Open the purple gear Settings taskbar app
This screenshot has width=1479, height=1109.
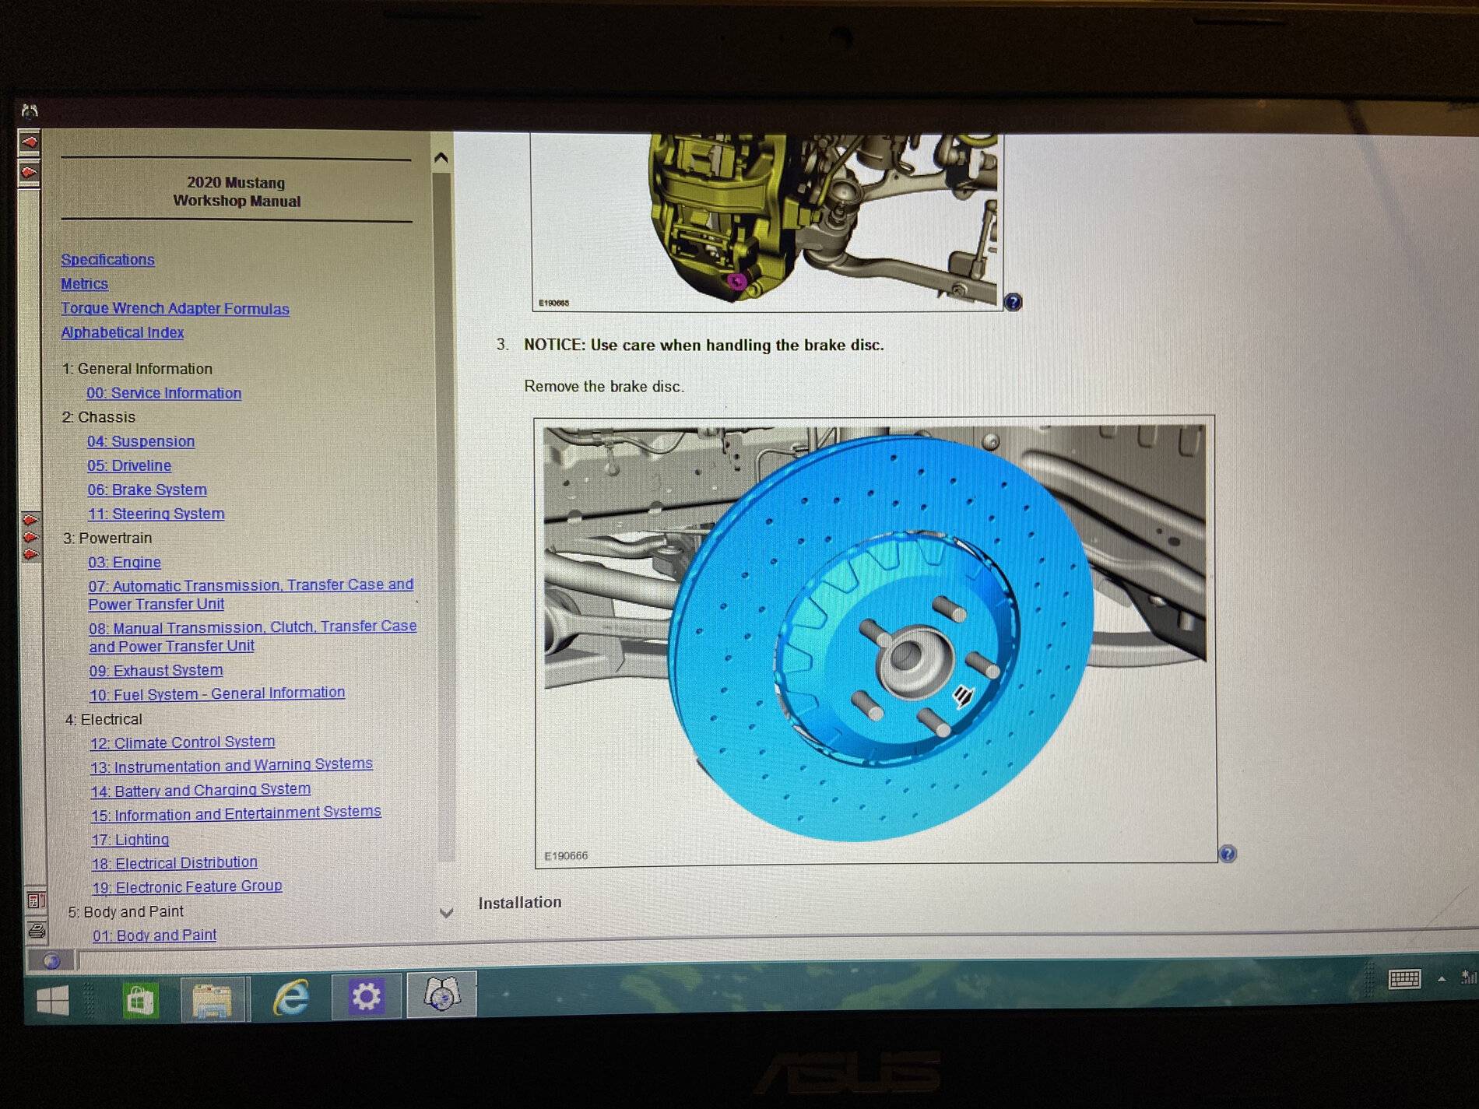pyautogui.click(x=366, y=996)
